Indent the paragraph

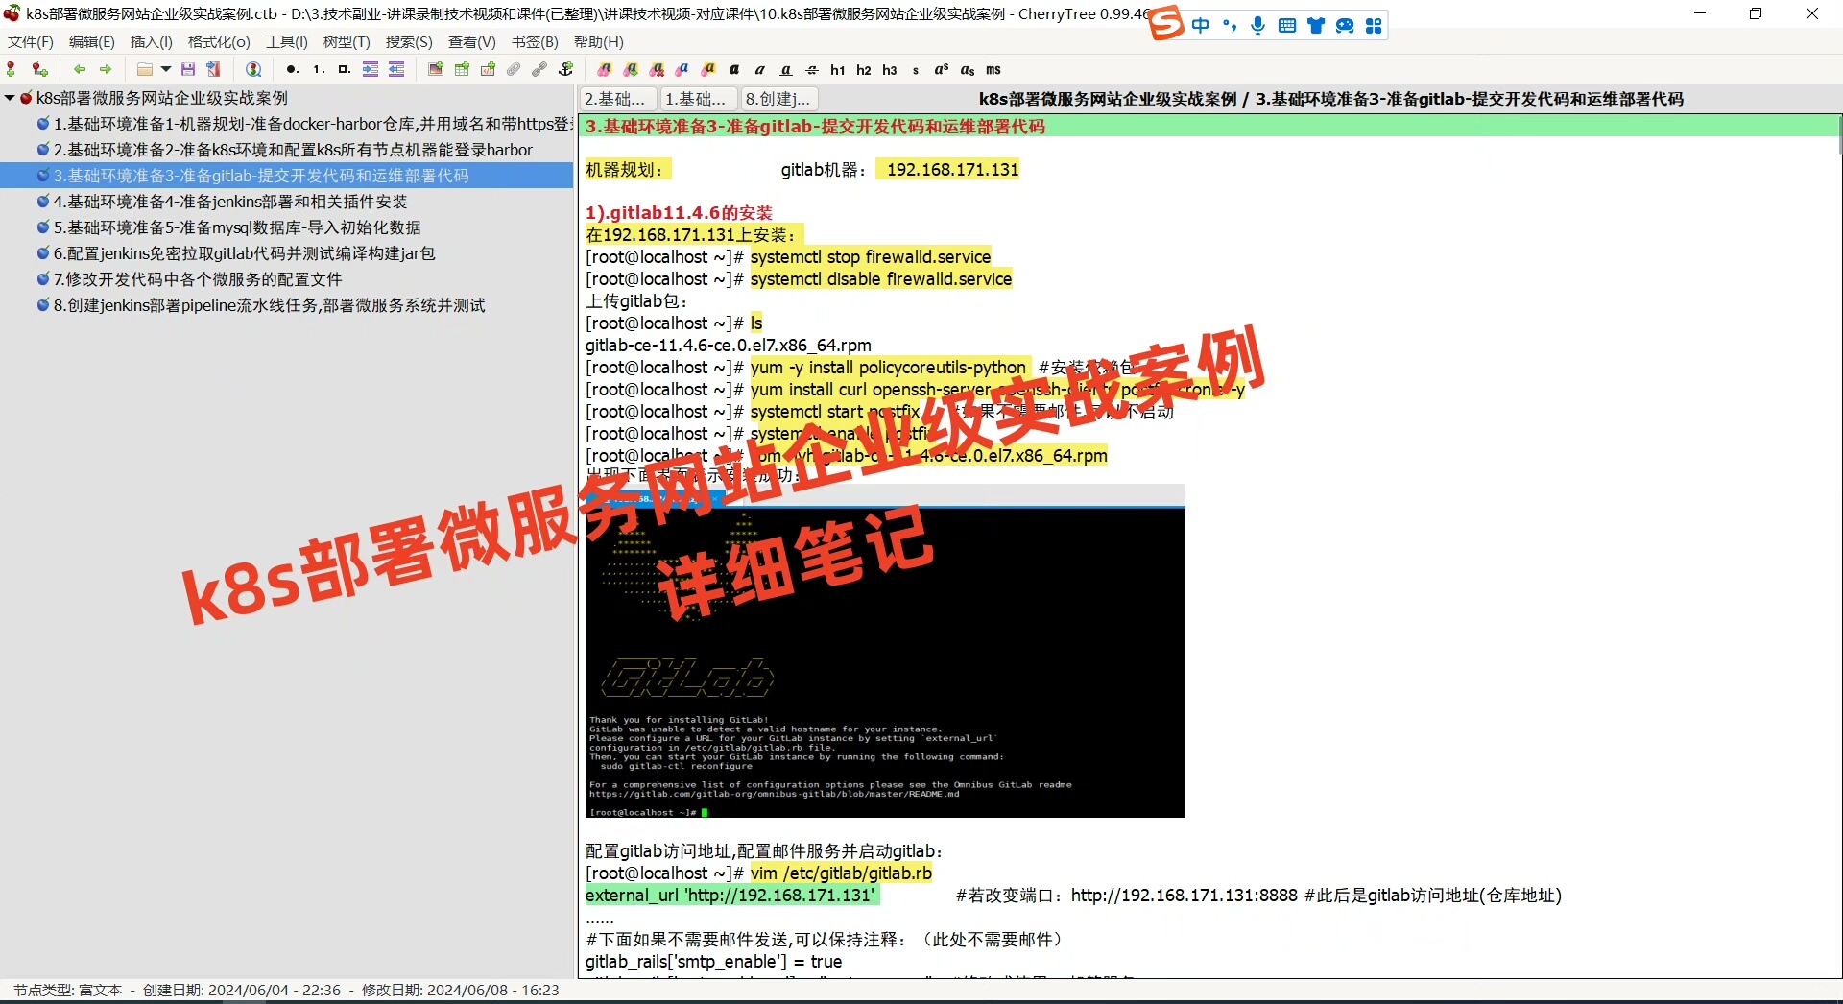[371, 69]
